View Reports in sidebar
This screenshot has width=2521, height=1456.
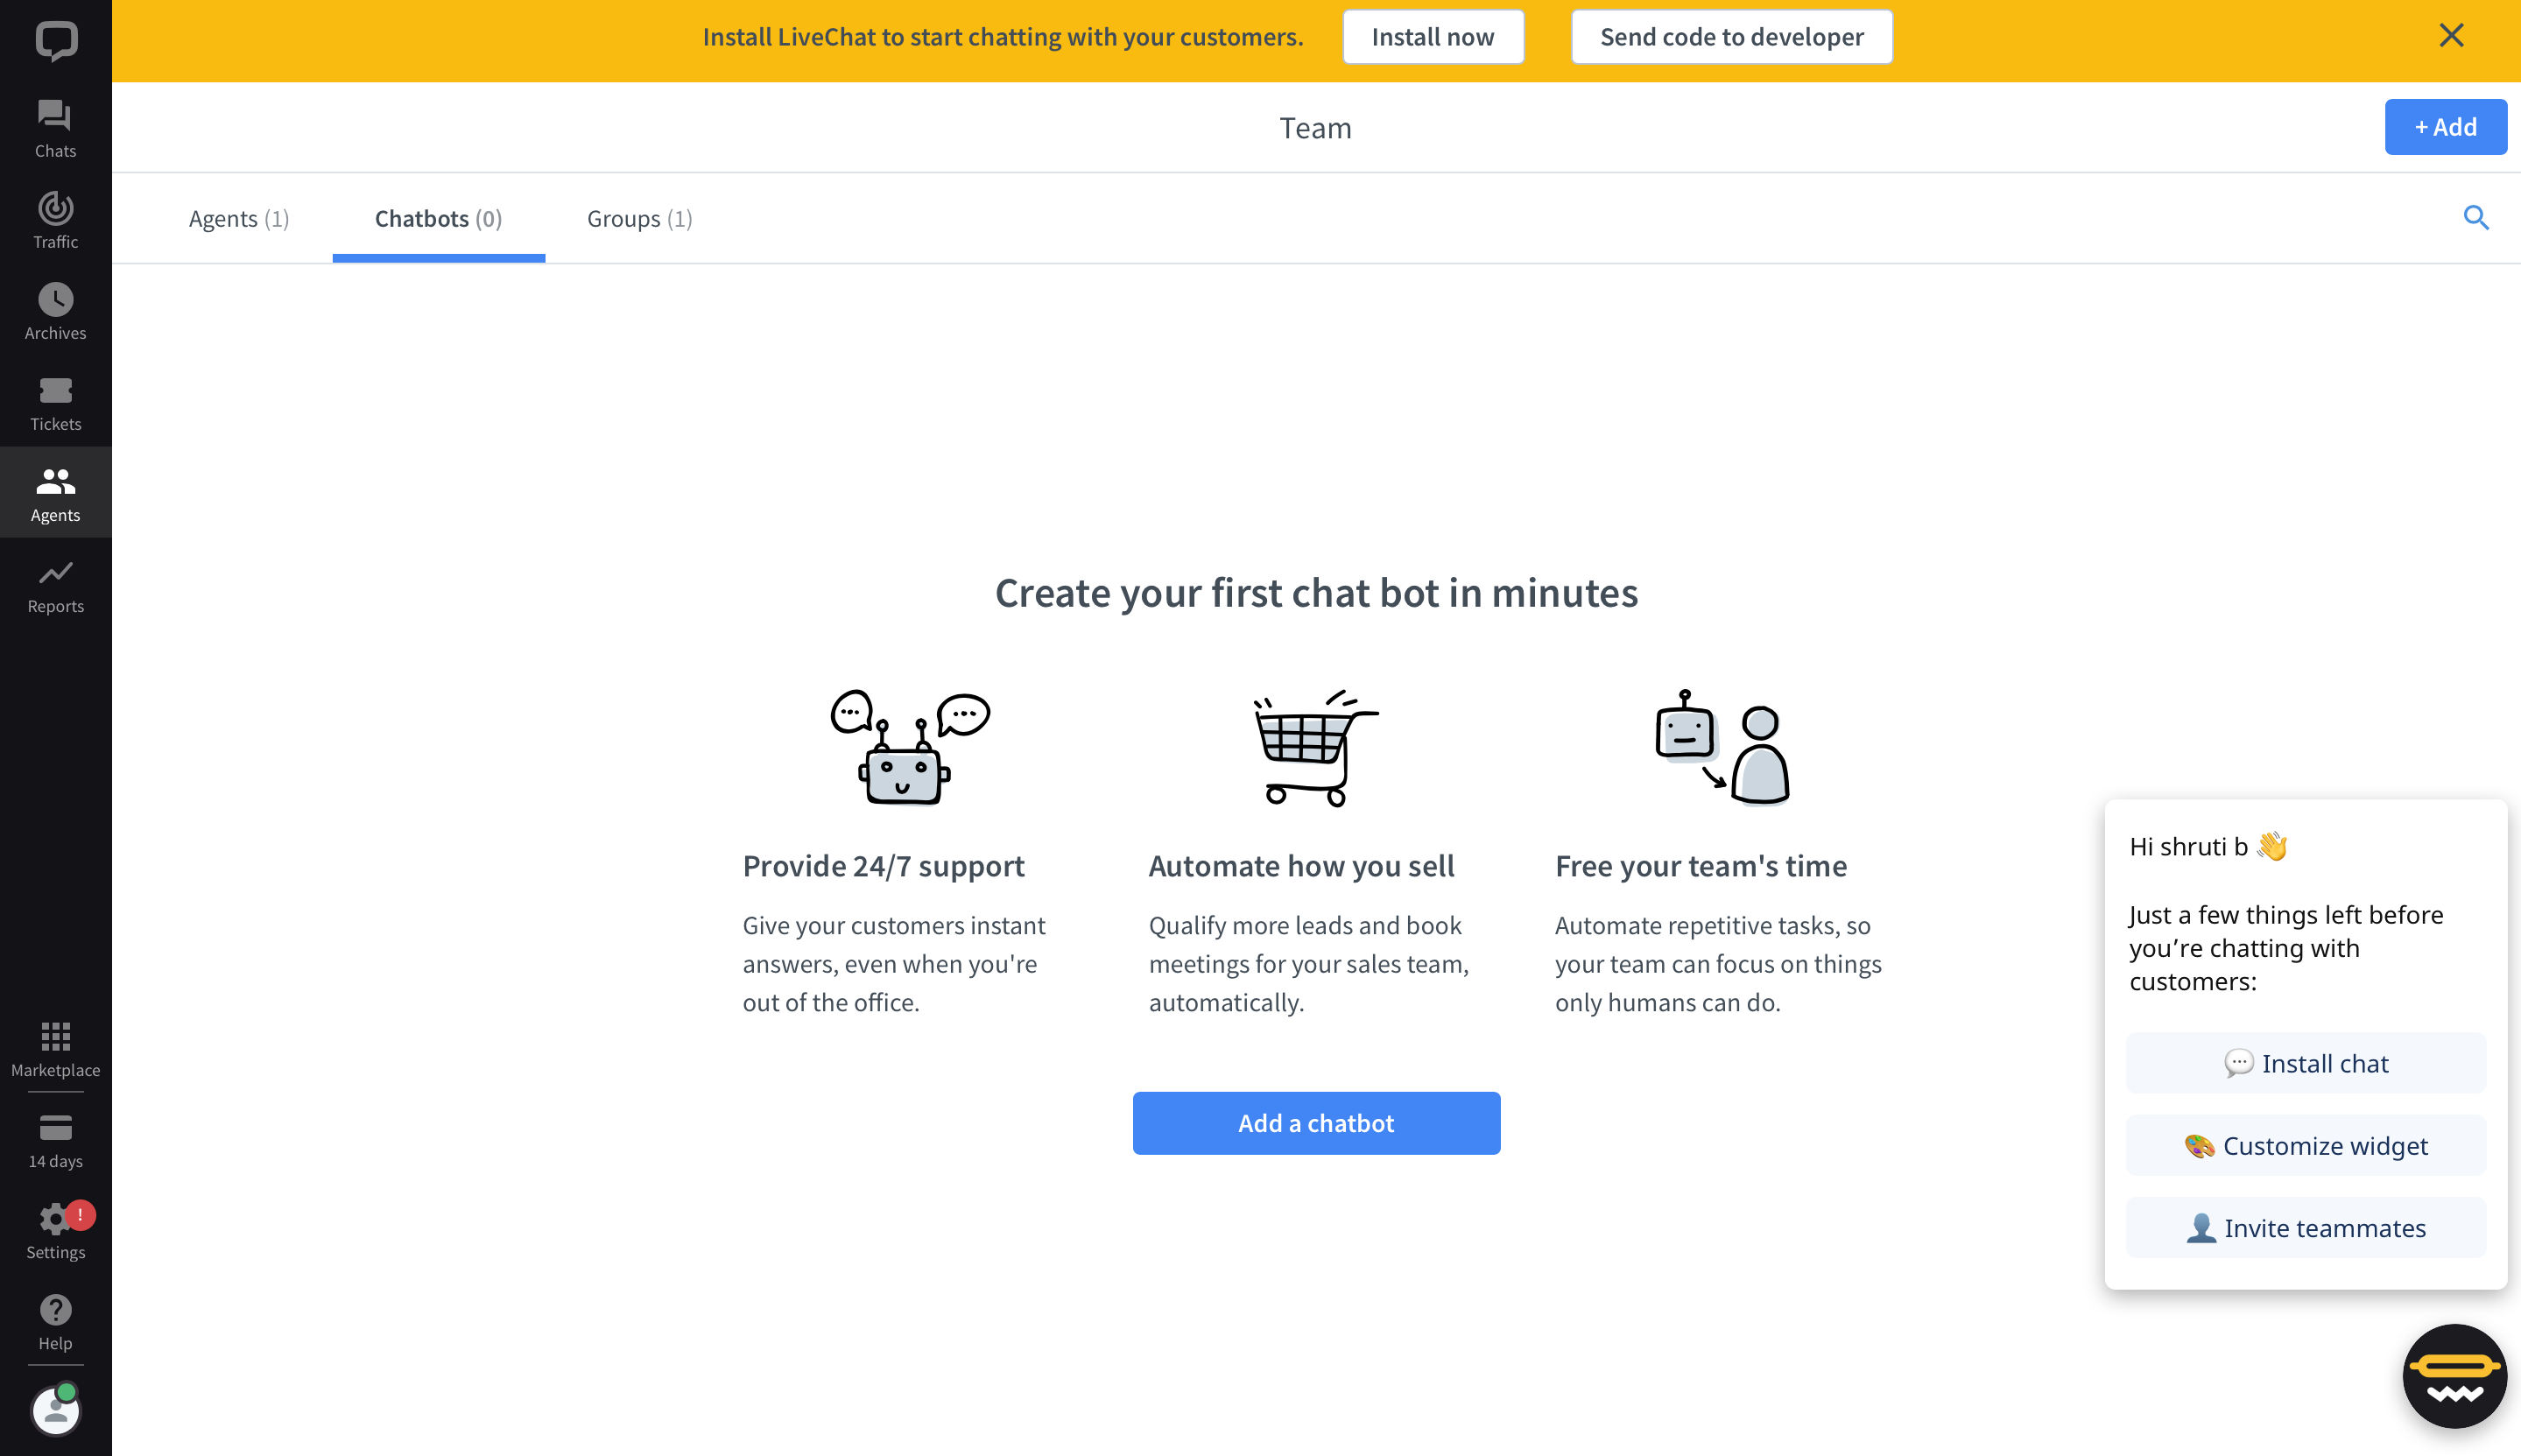(x=55, y=585)
